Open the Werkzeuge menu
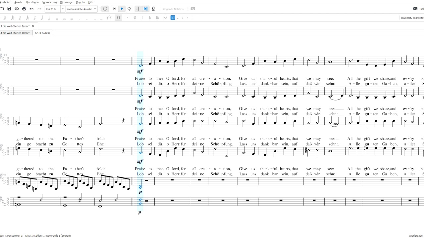Image resolution: width=424 pixels, height=238 pixels. coord(66,2)
